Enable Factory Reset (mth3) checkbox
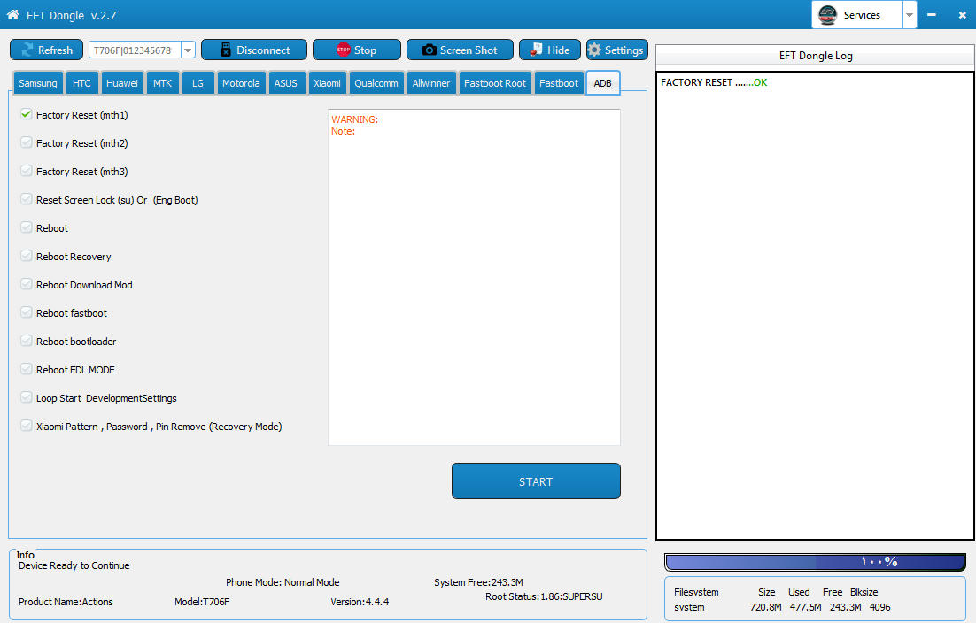 (x=27, y=171)
